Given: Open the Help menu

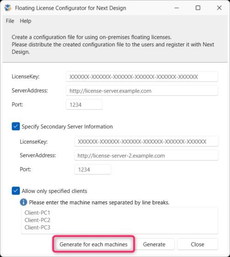Looking at the screenshot, I should [25, 21].
